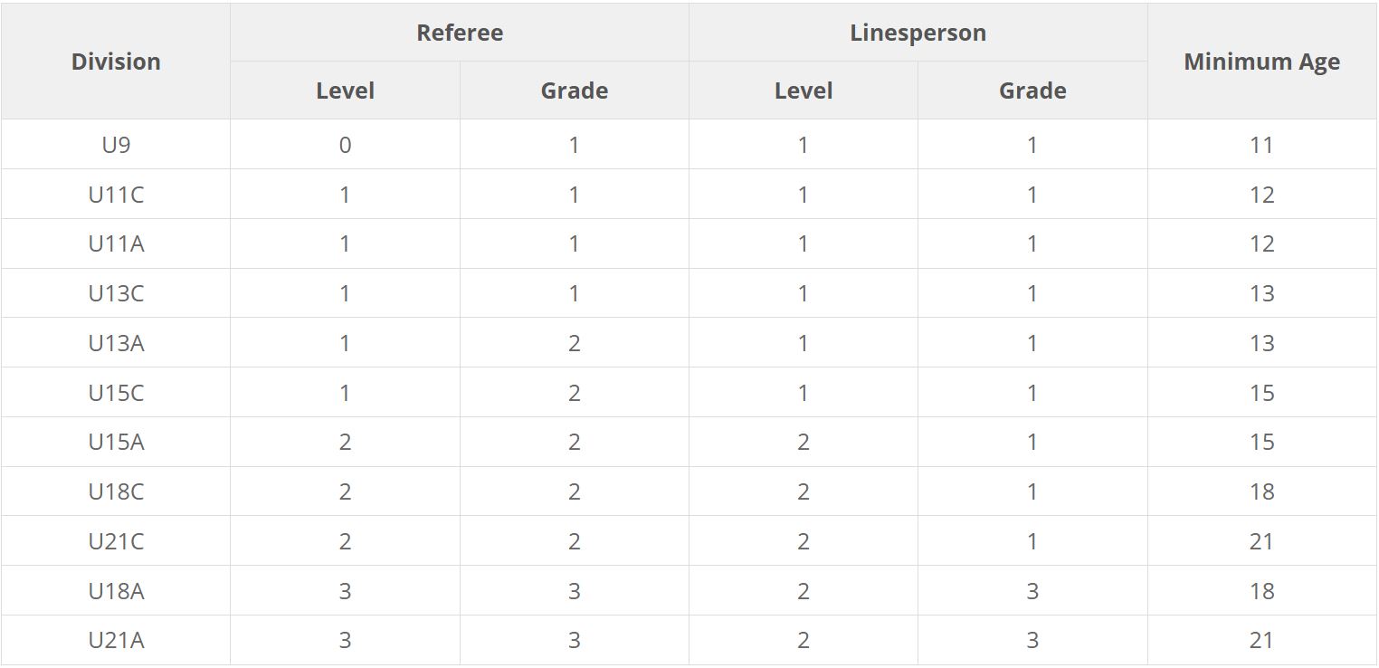Select the U15C division cell
This screenshot has height=668, width=1379.
[116, 393]
